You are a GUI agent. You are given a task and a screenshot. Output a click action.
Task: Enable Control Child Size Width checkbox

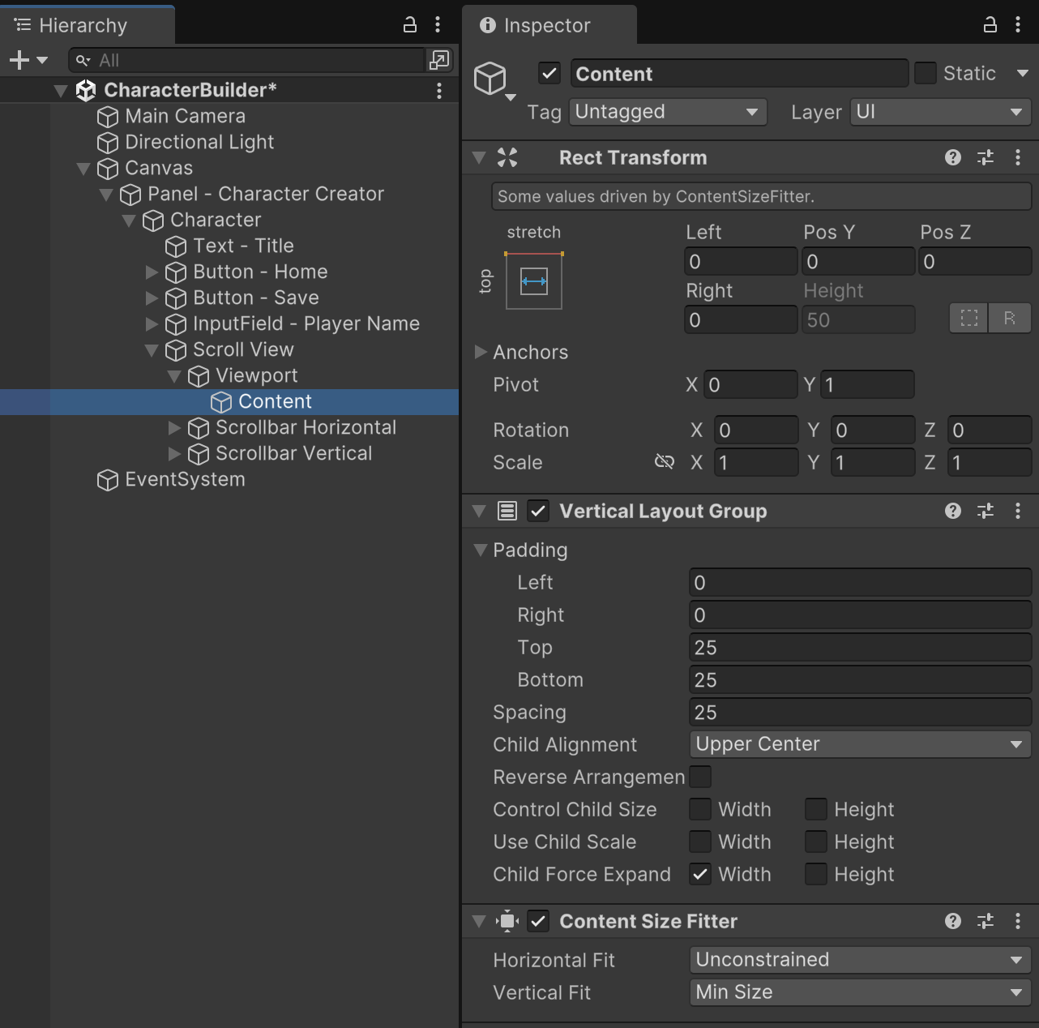click(x=700, y=809)
